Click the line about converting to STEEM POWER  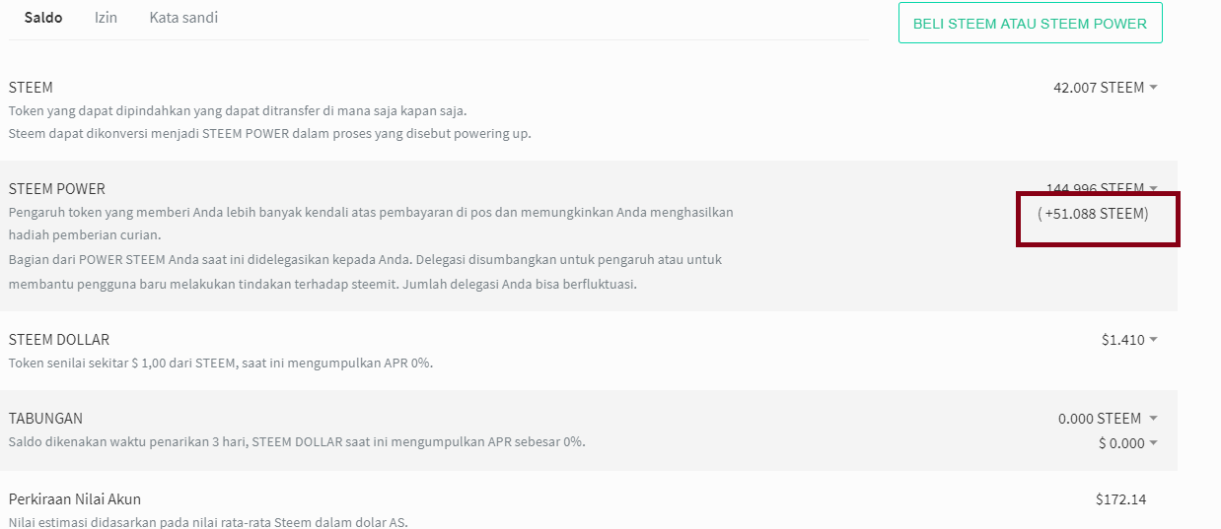pyautogui.click(x=269, y=133)
